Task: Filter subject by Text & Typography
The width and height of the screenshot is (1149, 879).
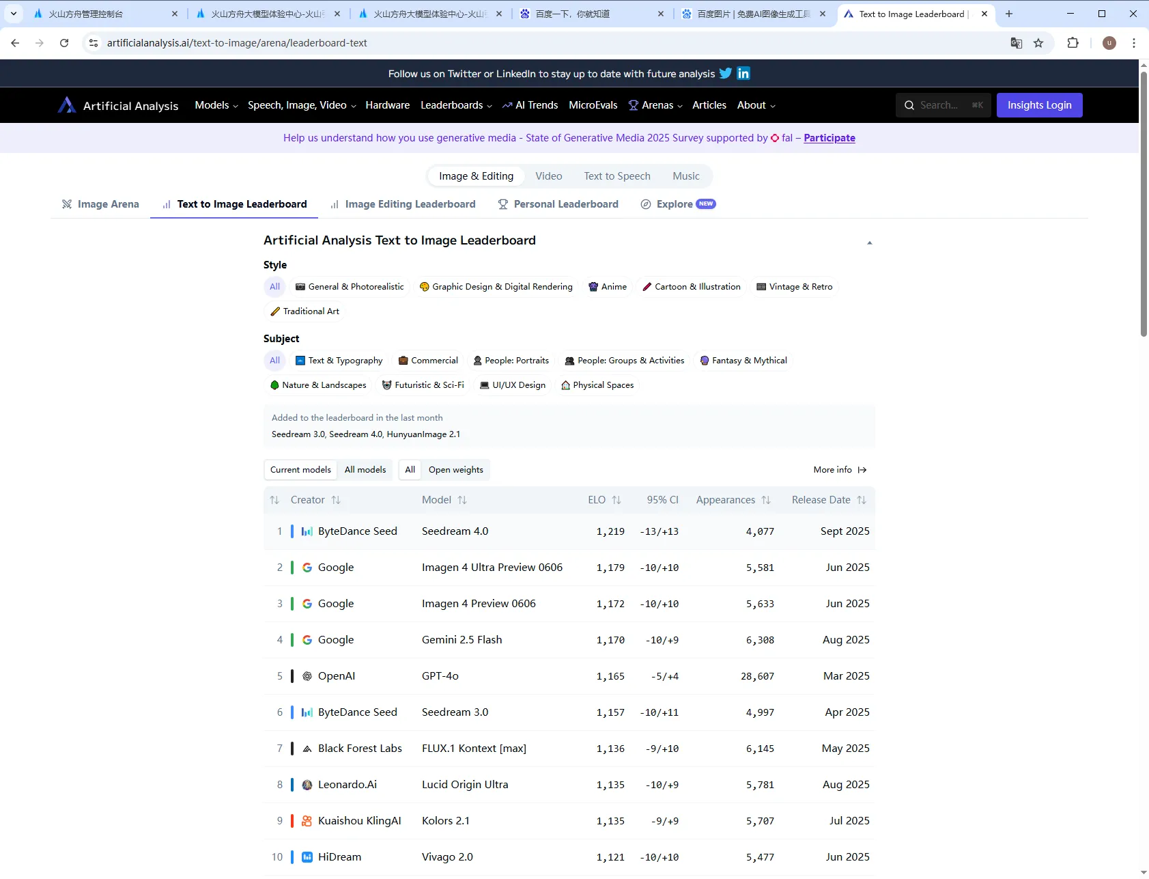Action: (339, 361)
